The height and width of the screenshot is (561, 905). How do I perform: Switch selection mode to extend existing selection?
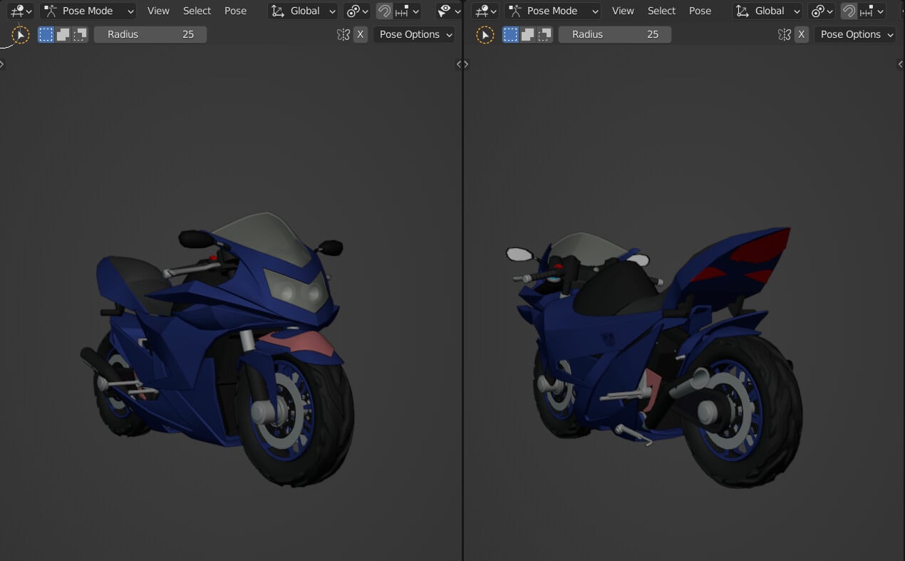click(63, 34)
